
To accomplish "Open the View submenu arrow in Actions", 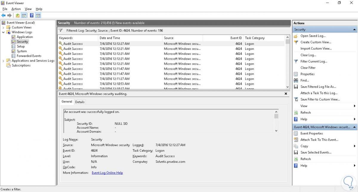I will [x=354, y=106].
